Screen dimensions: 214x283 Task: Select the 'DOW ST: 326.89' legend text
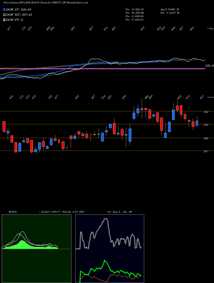(x=19, y=9)
